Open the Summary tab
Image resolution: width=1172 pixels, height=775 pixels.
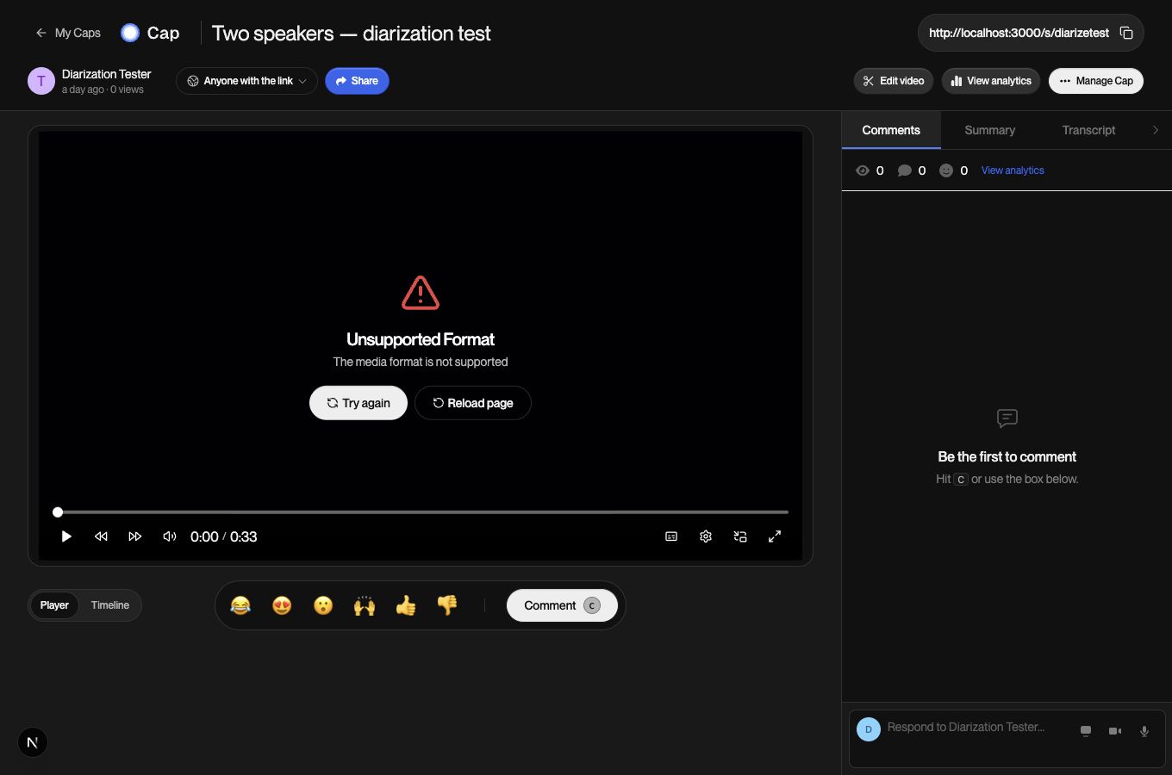tap(989, 130)
